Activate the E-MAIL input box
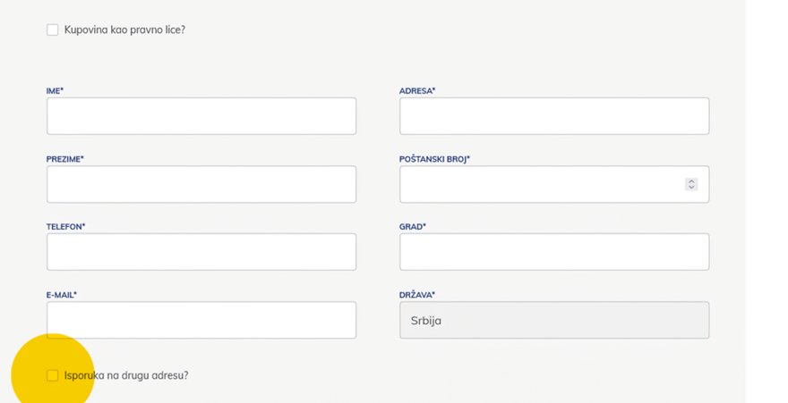788x403 pixels. pos(201,320)
